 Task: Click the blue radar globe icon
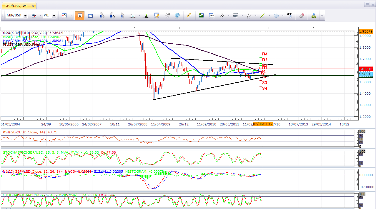[x=177, y=16]
